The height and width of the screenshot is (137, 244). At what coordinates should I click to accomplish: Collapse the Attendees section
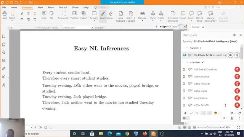coord(187,62)
